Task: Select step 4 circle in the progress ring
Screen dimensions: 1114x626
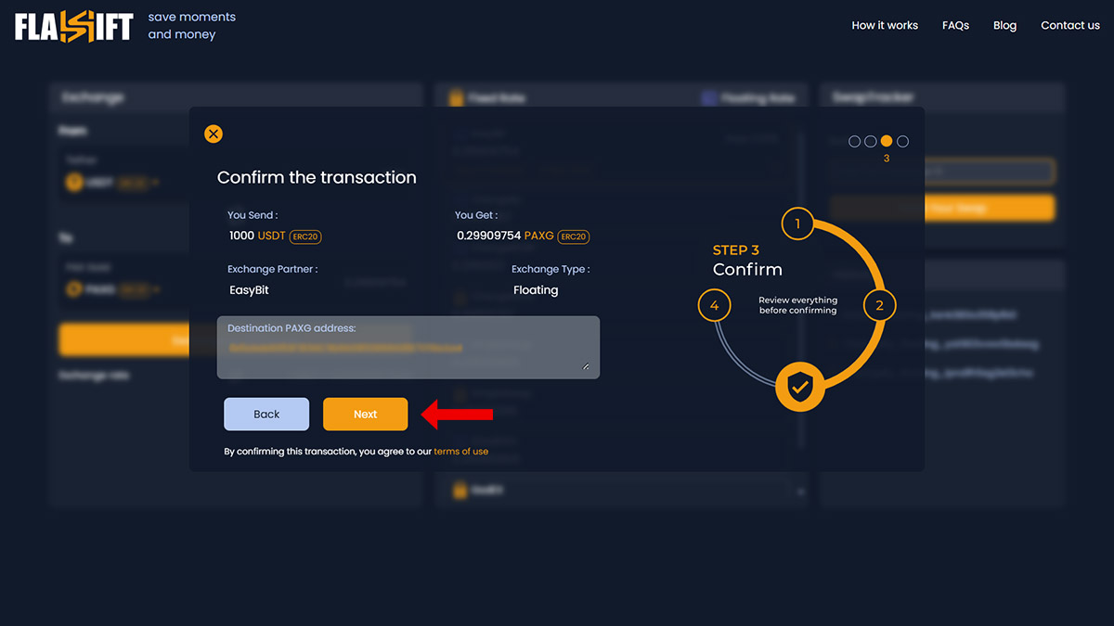Action: 714,305
